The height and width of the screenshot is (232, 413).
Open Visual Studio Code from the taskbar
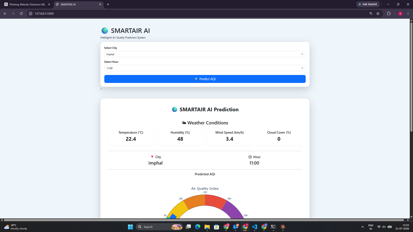[255, 227]
